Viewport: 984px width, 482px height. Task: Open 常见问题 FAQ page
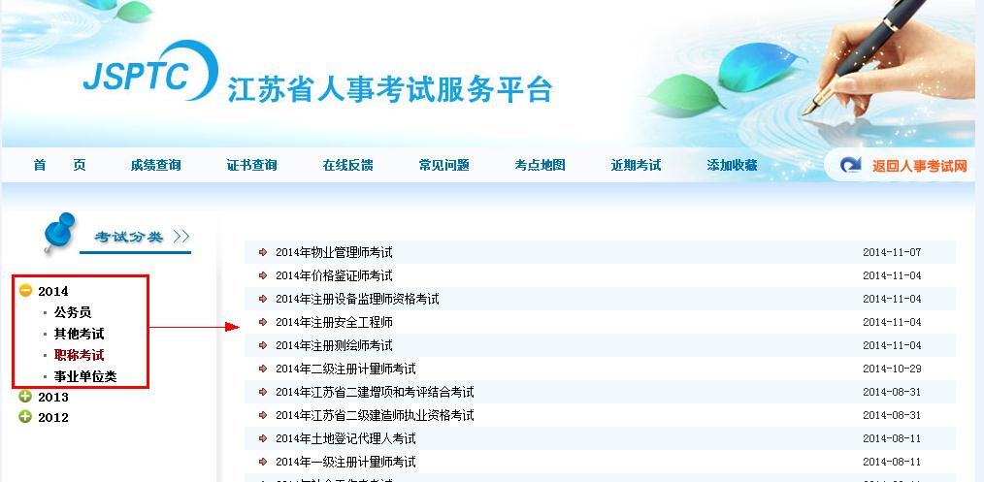443,166
